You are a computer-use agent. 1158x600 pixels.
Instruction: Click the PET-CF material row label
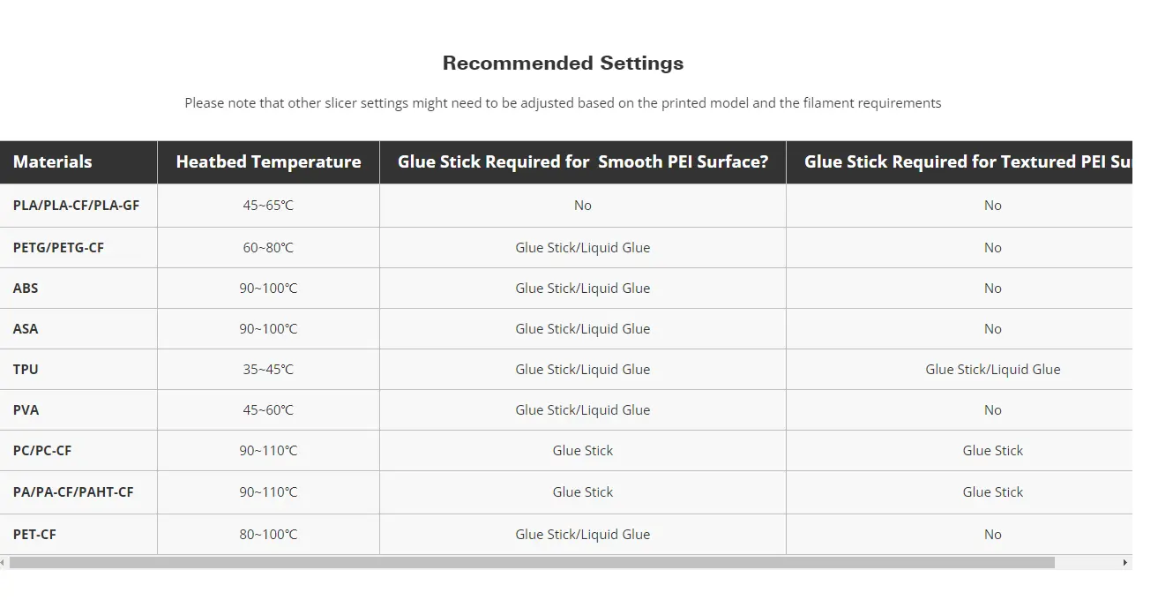pyautogui.click(x=34, y=535)
